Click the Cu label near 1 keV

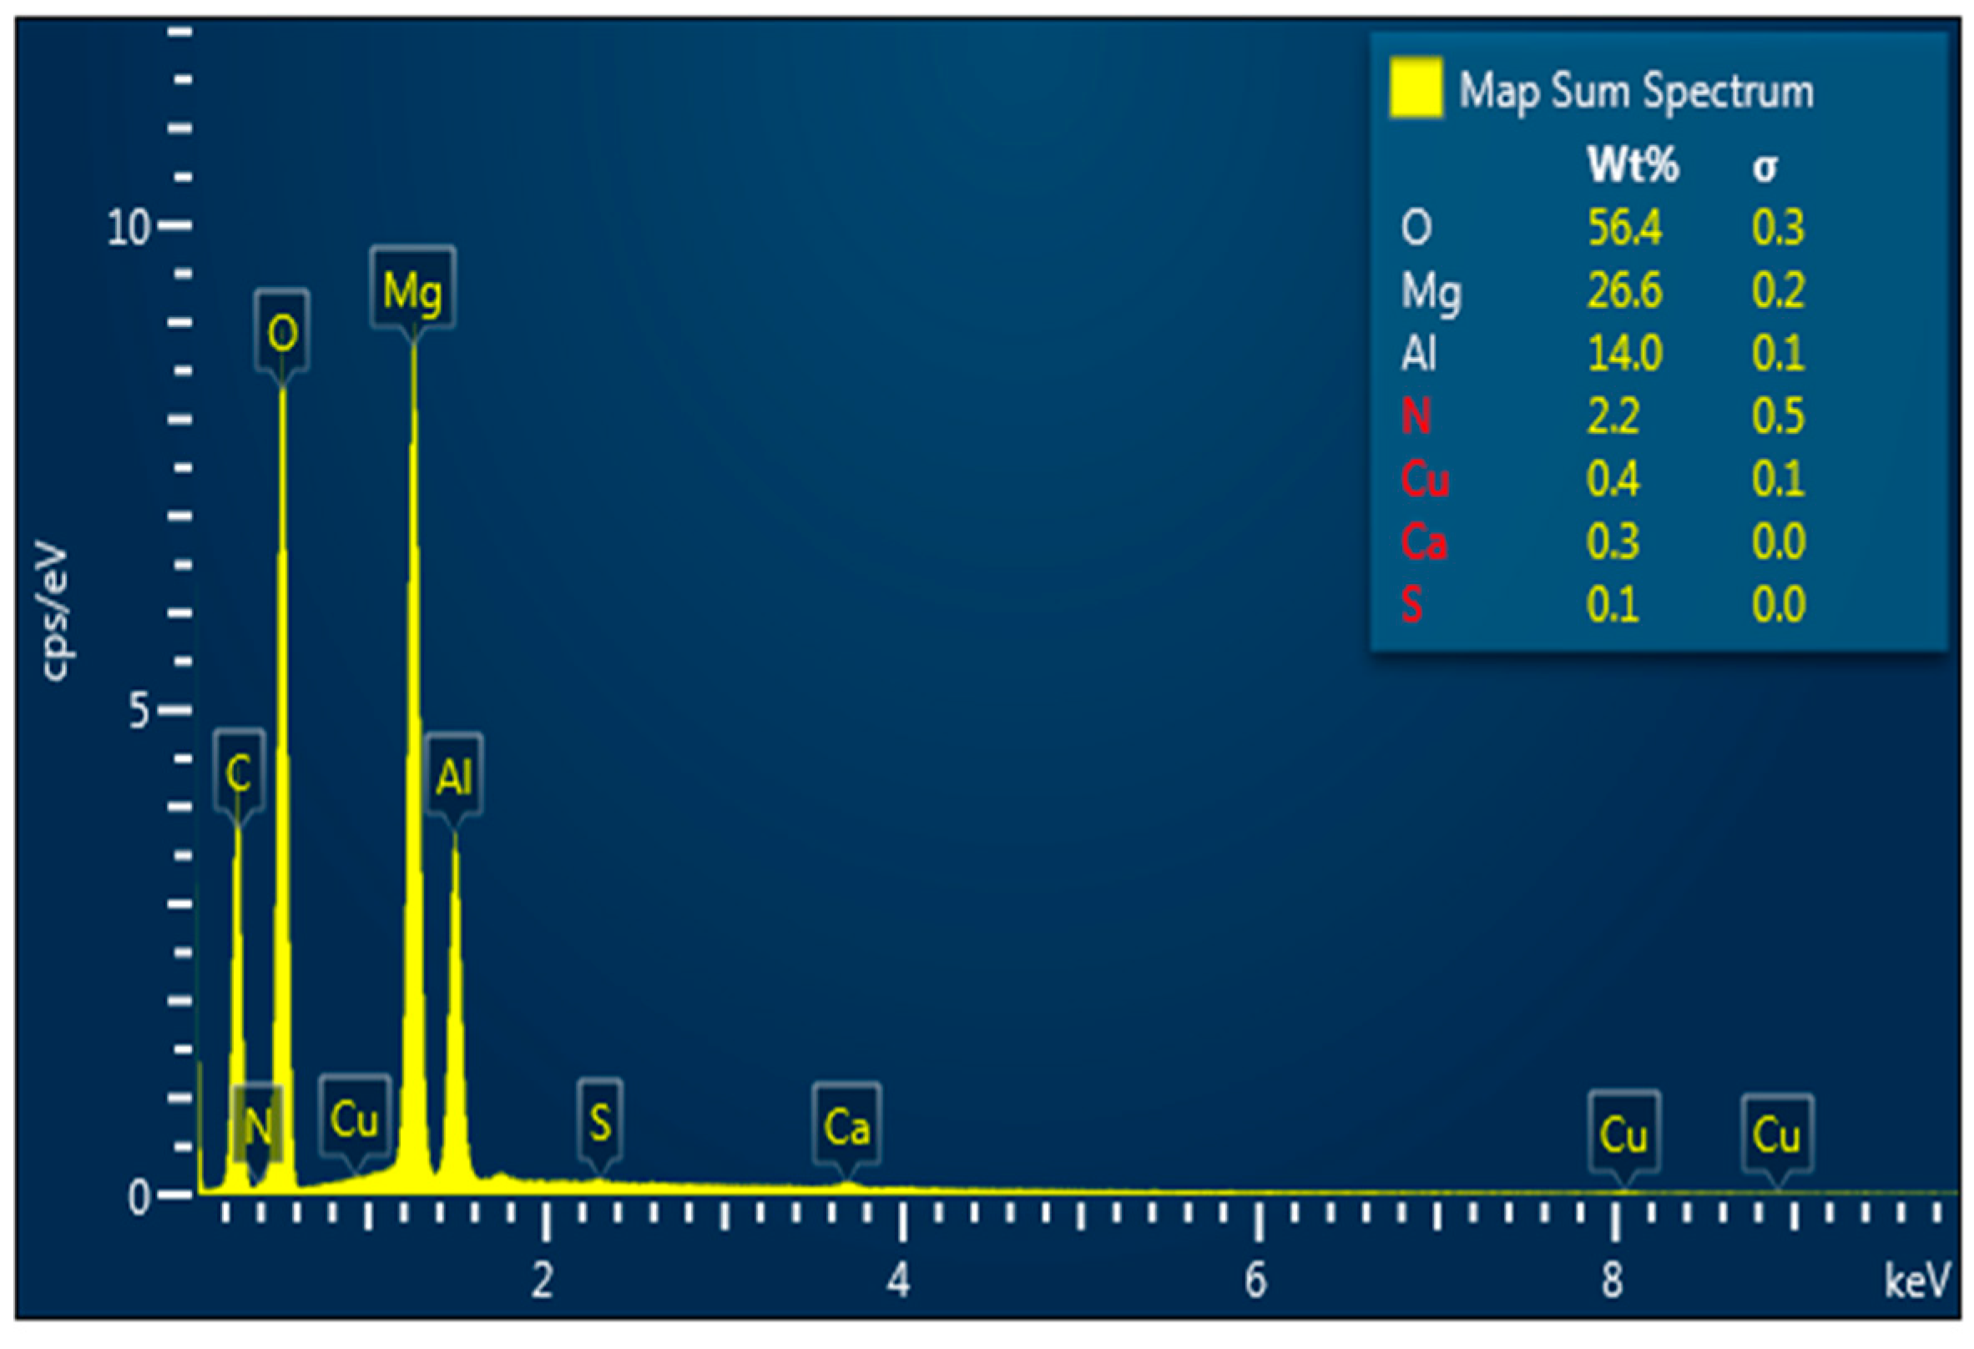(354, 1117)
